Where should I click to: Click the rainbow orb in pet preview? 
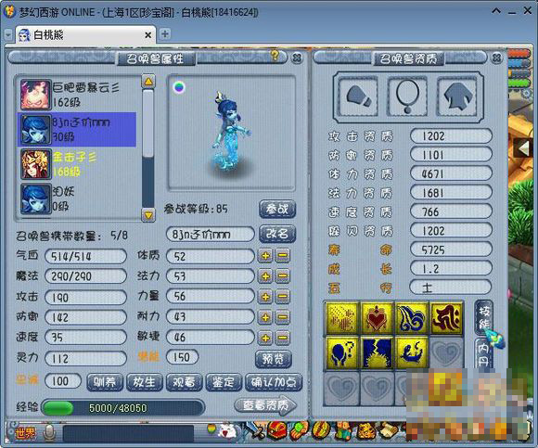(x=179, y=87)
